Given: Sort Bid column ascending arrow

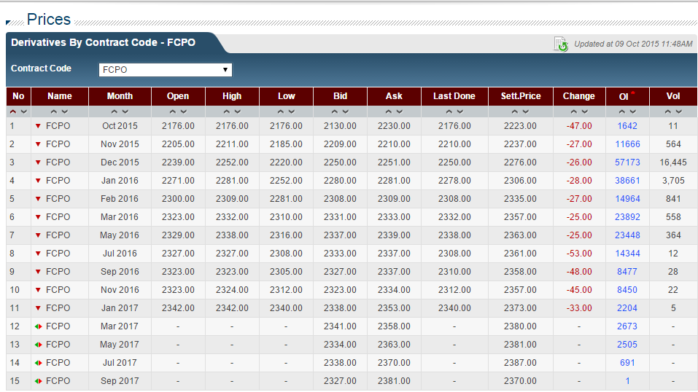Looking at the screenshot, I should 335,111.
